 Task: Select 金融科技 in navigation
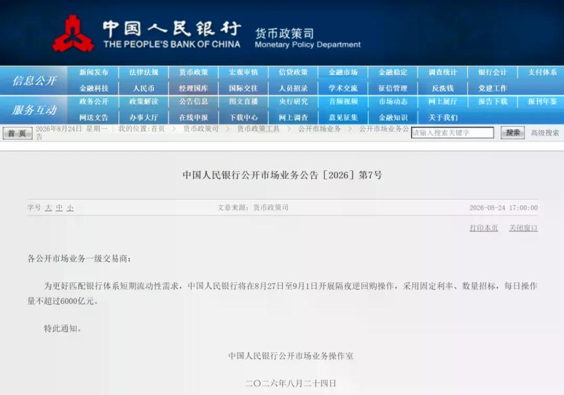click(94, 88)
